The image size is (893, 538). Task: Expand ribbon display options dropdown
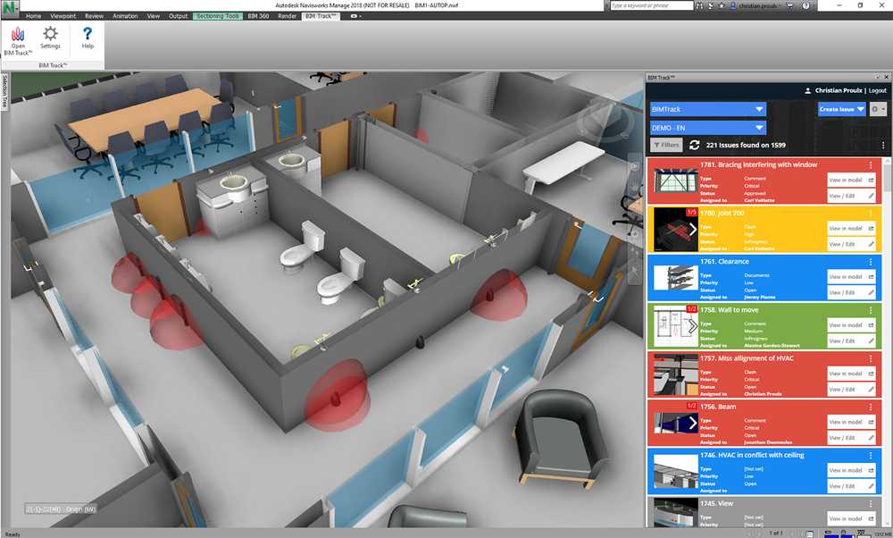356,16
